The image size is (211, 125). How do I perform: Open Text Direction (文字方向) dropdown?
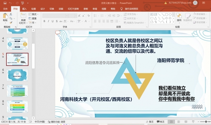(131, 14)
